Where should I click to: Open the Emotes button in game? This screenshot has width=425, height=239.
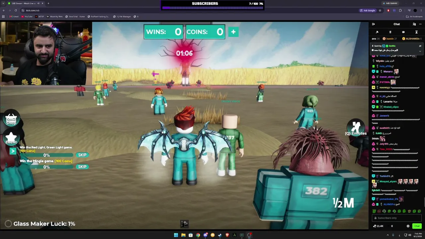point(356,128)
